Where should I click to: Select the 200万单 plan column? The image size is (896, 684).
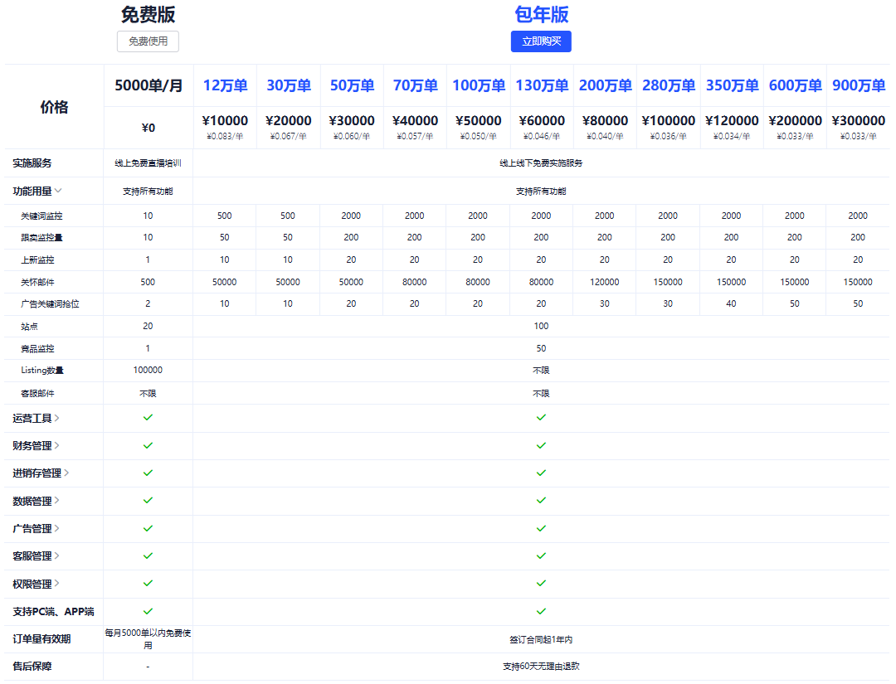click(x=605, y=85)
